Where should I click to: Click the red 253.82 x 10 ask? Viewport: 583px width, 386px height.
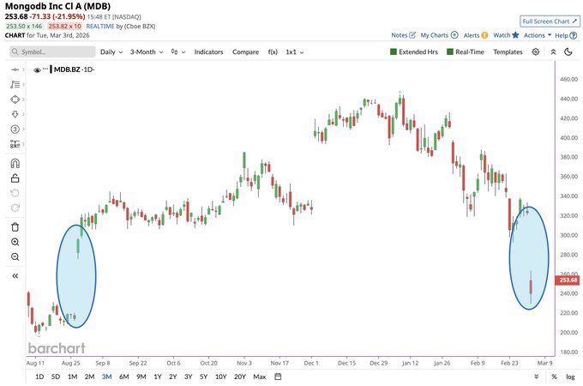tap(64, 26)
